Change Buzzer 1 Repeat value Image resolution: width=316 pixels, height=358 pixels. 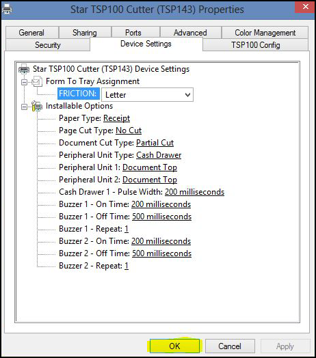coord(127,229)
